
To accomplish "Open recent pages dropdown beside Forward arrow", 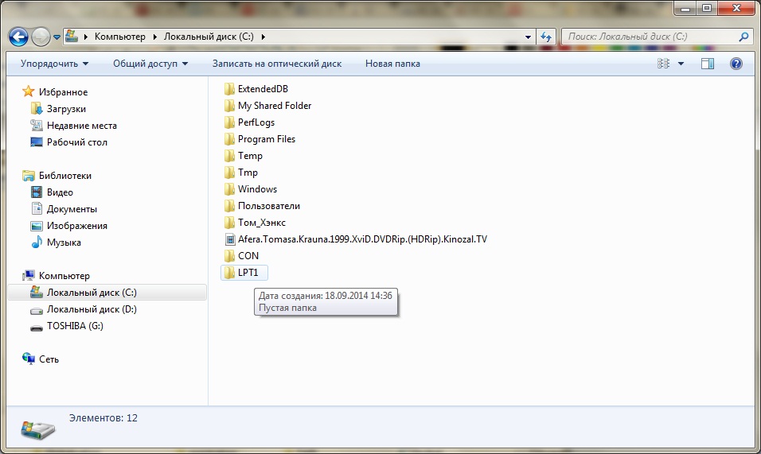I will pyautogui.click(x=57, y=37).
